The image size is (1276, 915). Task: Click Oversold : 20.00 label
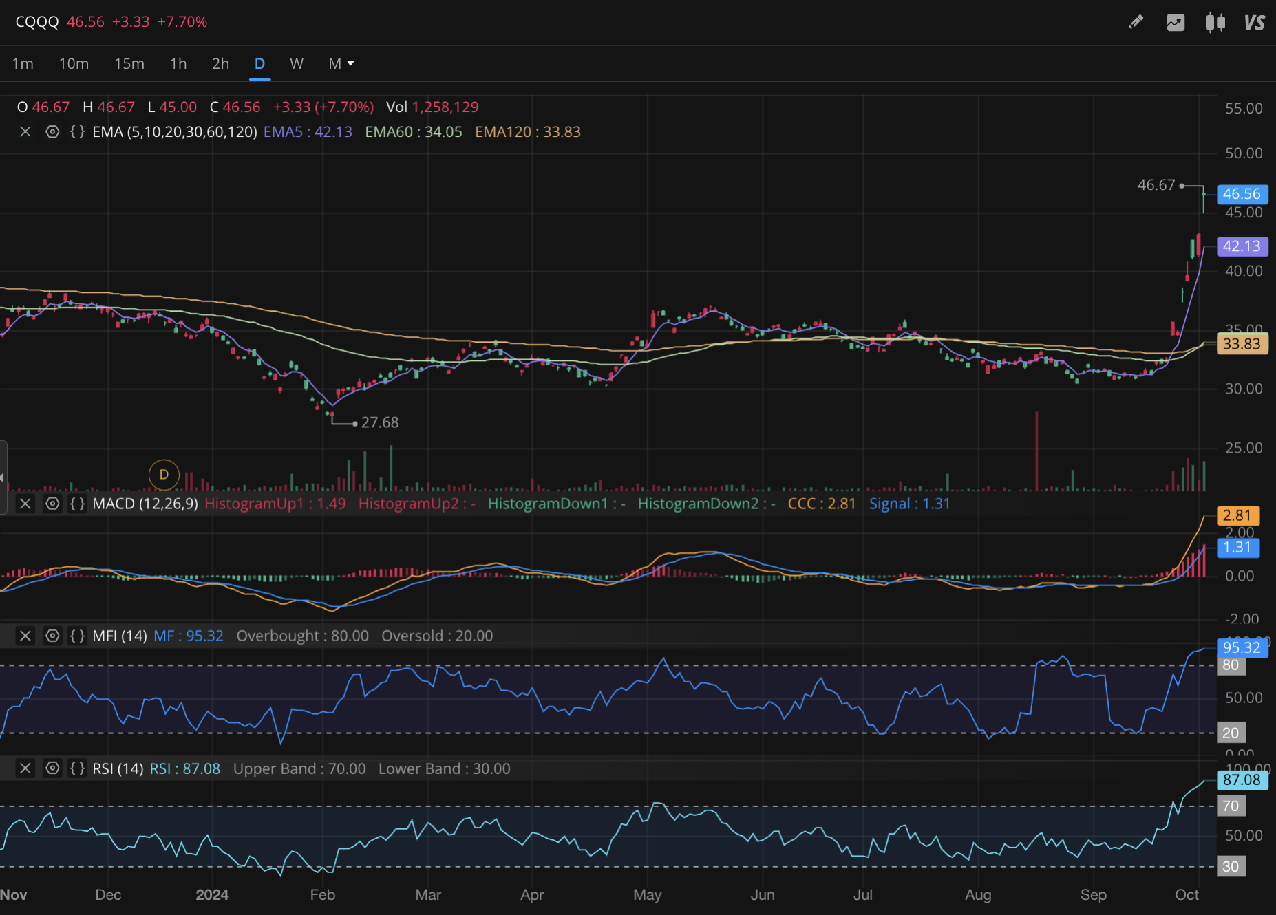point(437,636)
